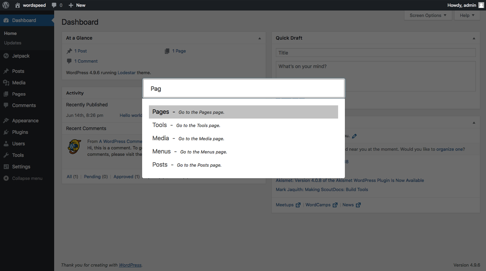
Task: Filter comments by All (1)
Action: point(72,177)
